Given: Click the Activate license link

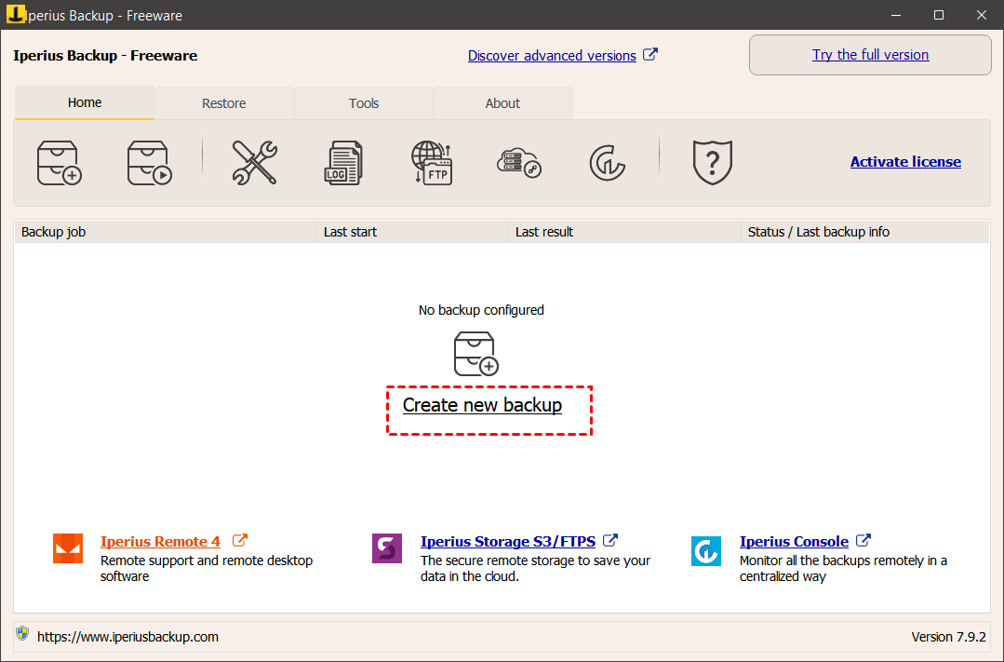Looking at the screenshot, I should point(905,161).
